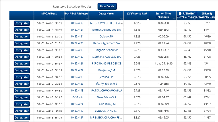This screenshot has height=122, width=218.
Task: Deregister Benjamin_SM module
Action: (22, 70)
